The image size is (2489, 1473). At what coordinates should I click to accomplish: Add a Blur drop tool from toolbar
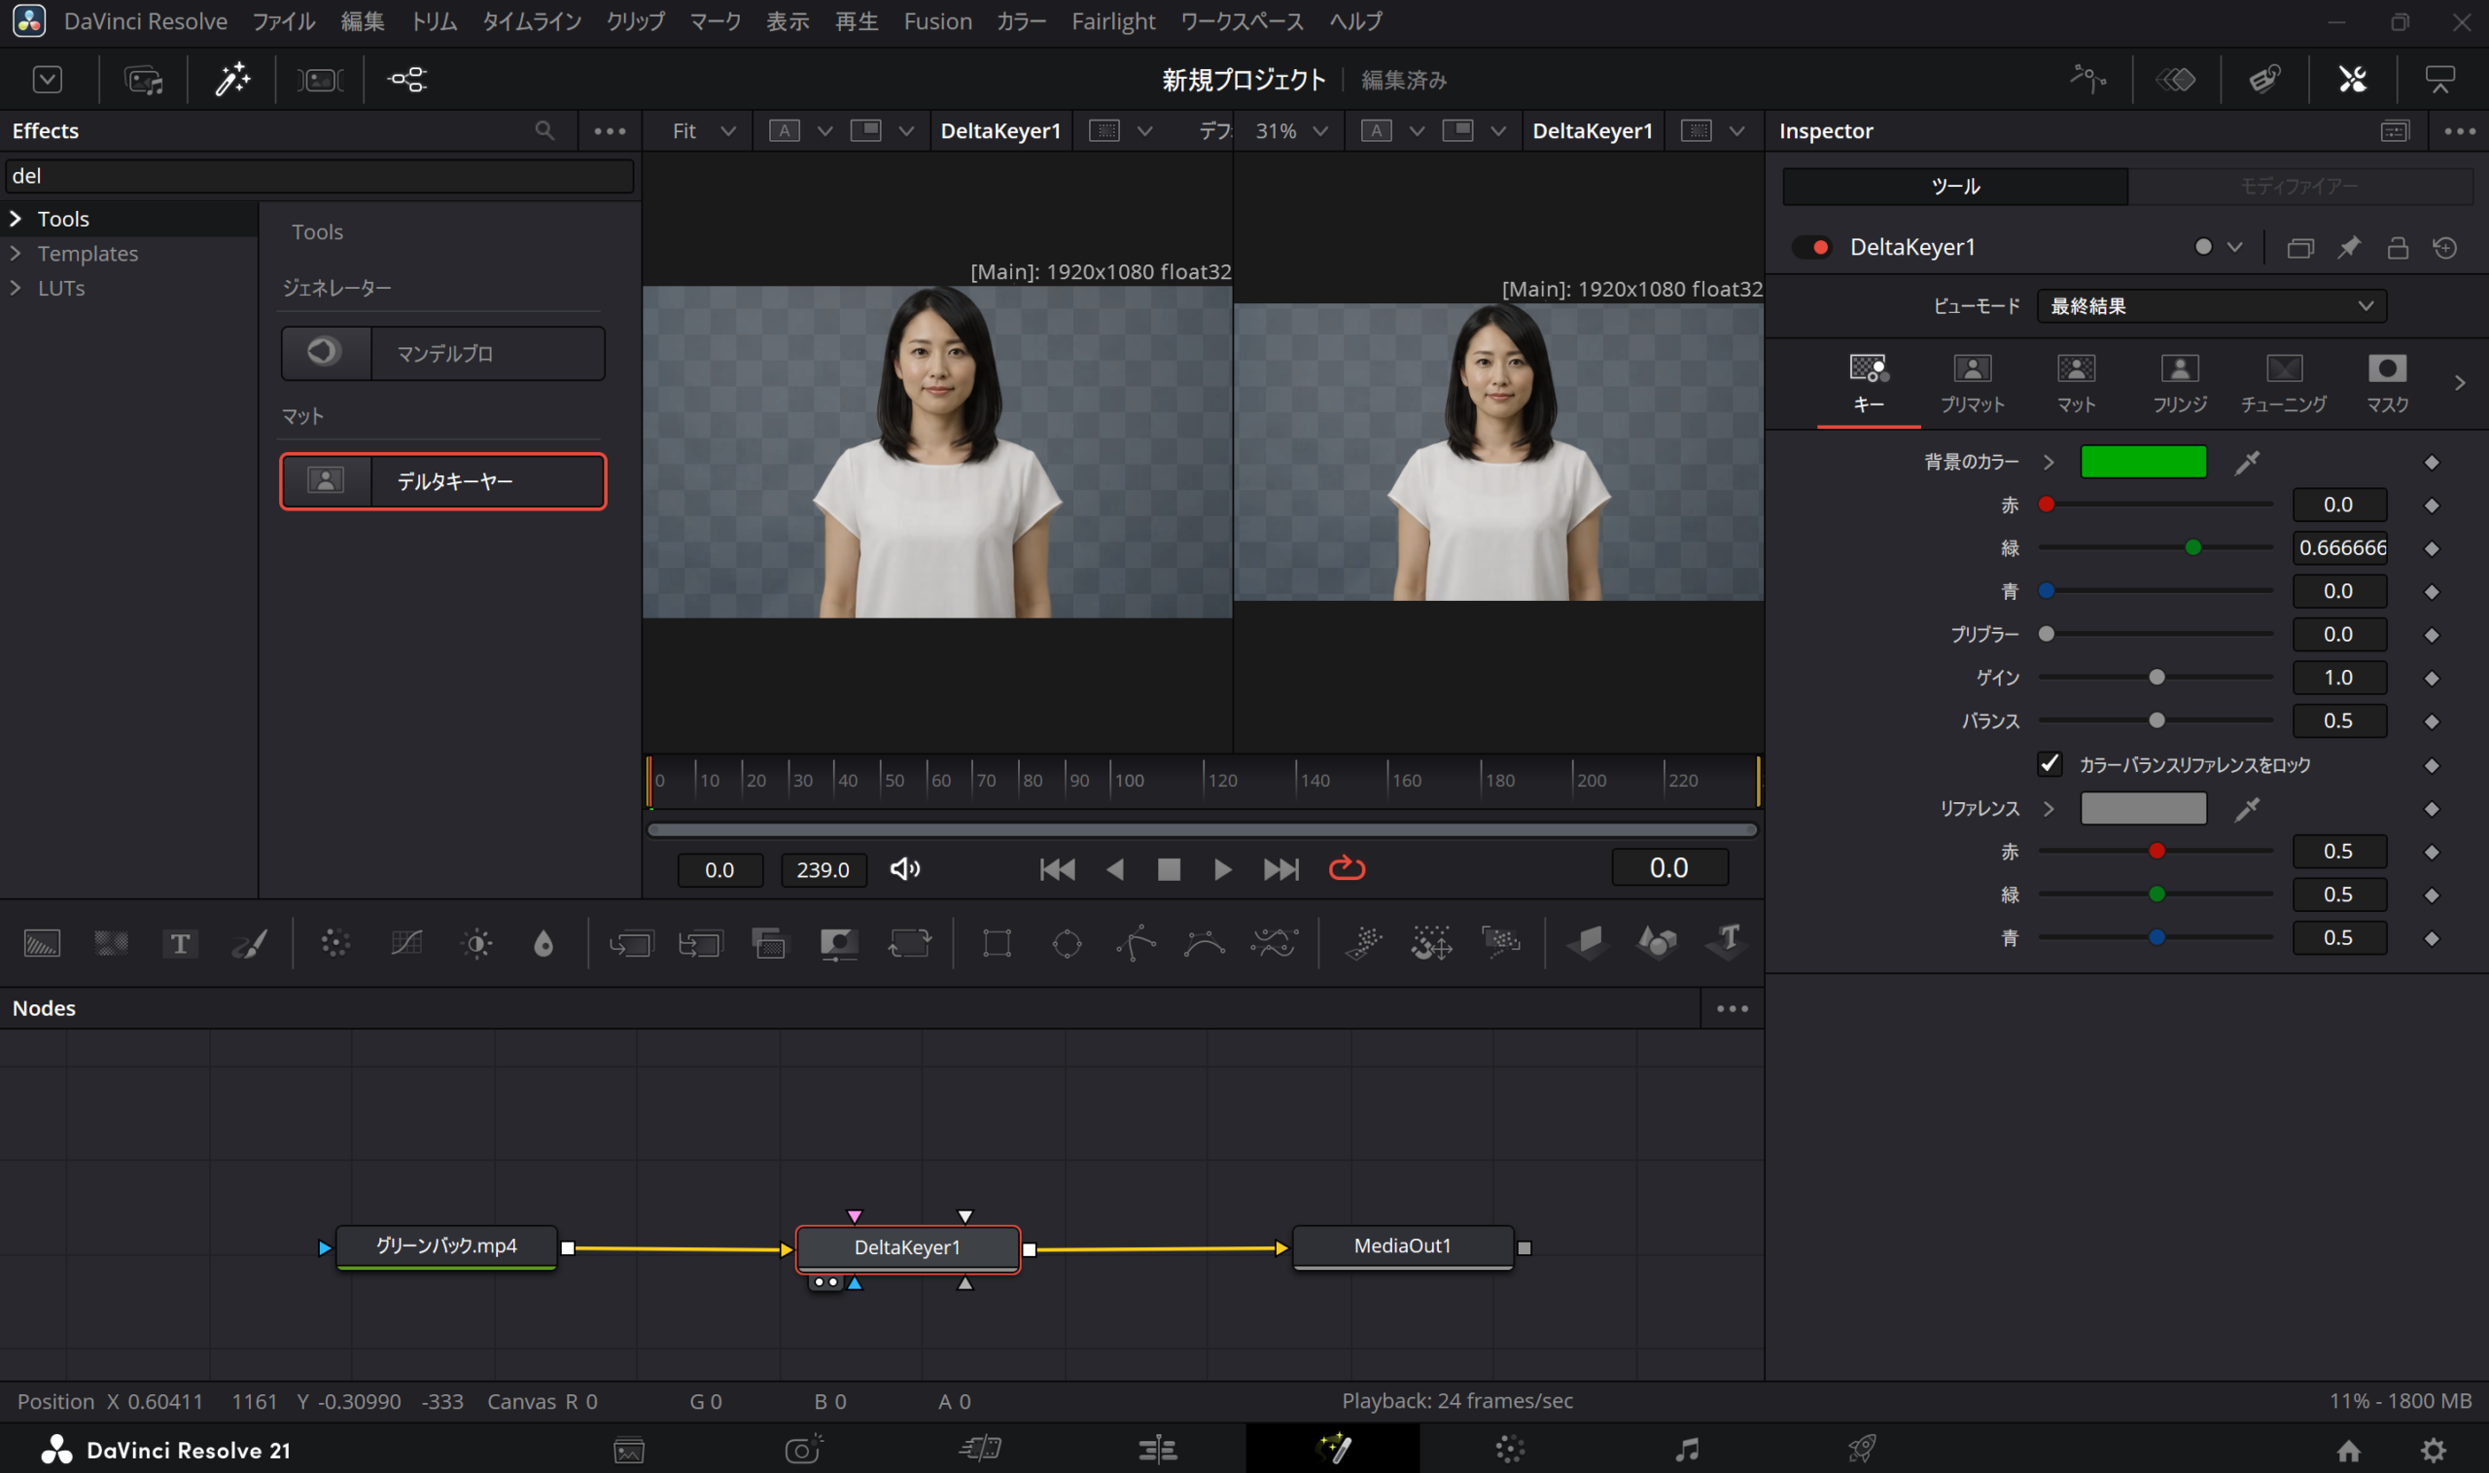coord(543,943)
